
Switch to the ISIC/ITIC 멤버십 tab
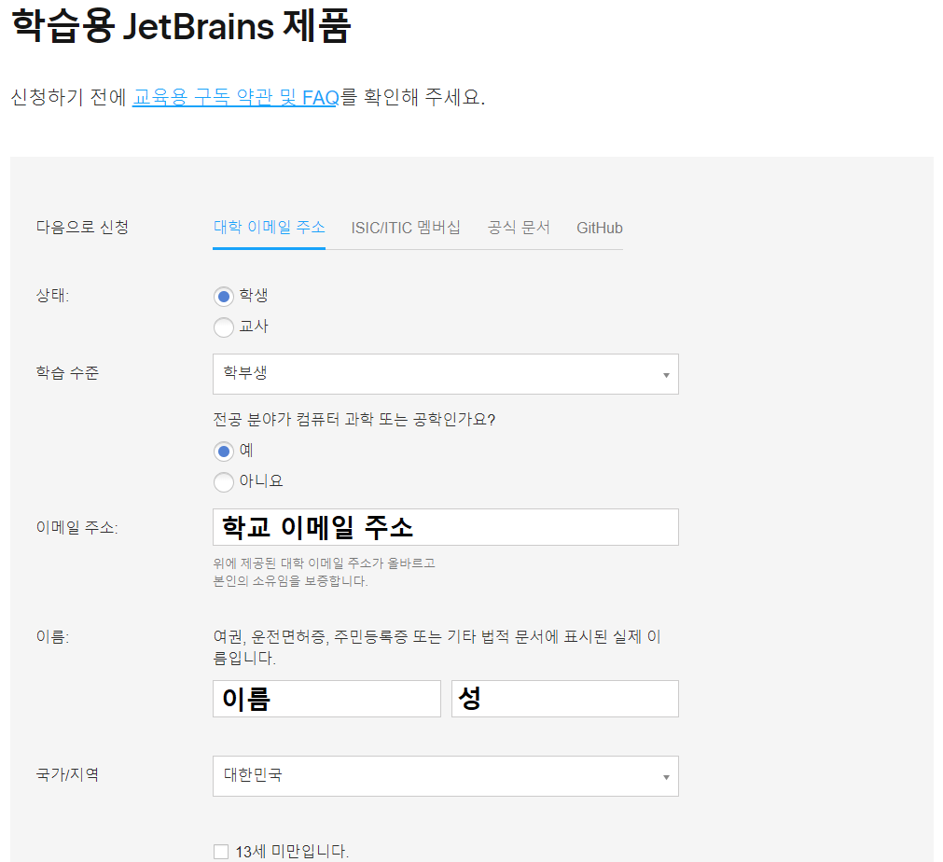[406, 228]
